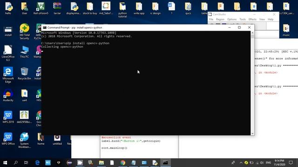Open the User folder icon
The width and height of the screenshot is (298, 167).
tap(24, 8)
